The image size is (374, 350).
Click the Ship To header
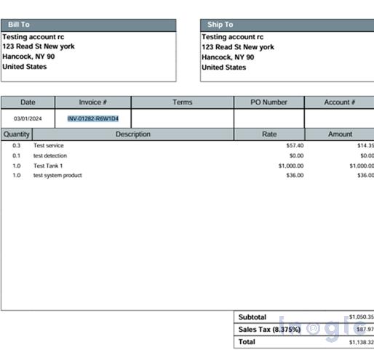(x=287, y=25)
